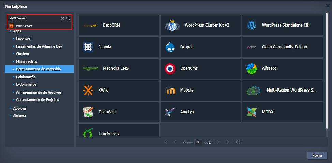Open the Sistema section
The height and width of the screenshot is (163, 332).
click(19, 116)
